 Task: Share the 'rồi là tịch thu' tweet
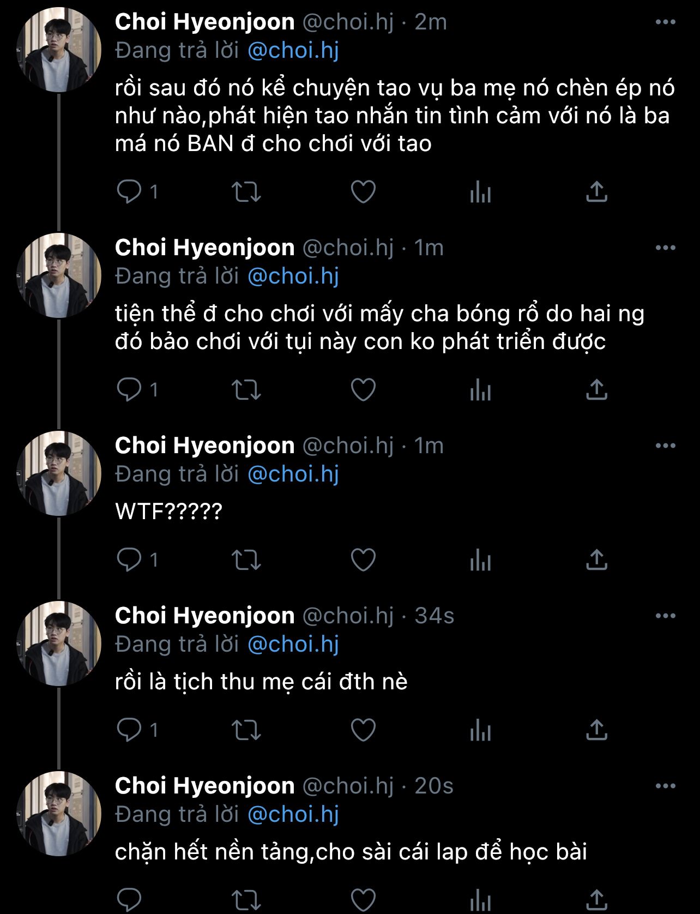click(x=596, y=730)
